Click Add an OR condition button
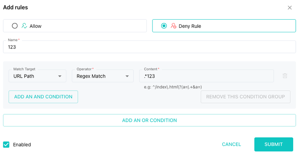Viewport: 298px width, 157px height. [x=149, y=120]
